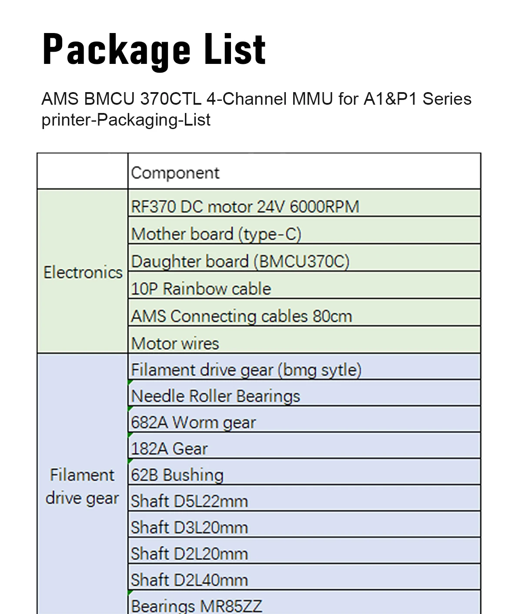Select AMS Connecting cables 80cm cell
This screenshot has width=522, height=614.
(304, 312)
